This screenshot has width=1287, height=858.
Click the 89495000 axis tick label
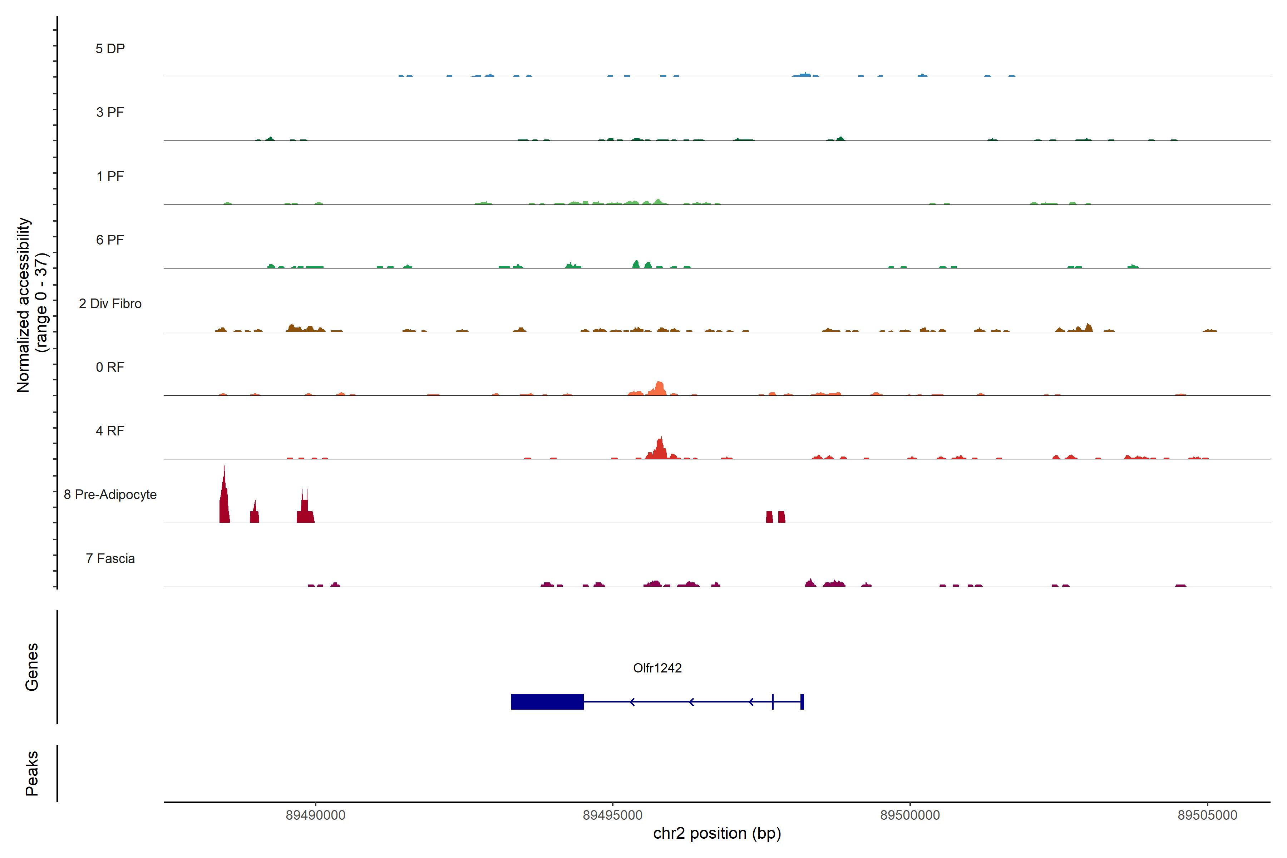pos(612,815)
